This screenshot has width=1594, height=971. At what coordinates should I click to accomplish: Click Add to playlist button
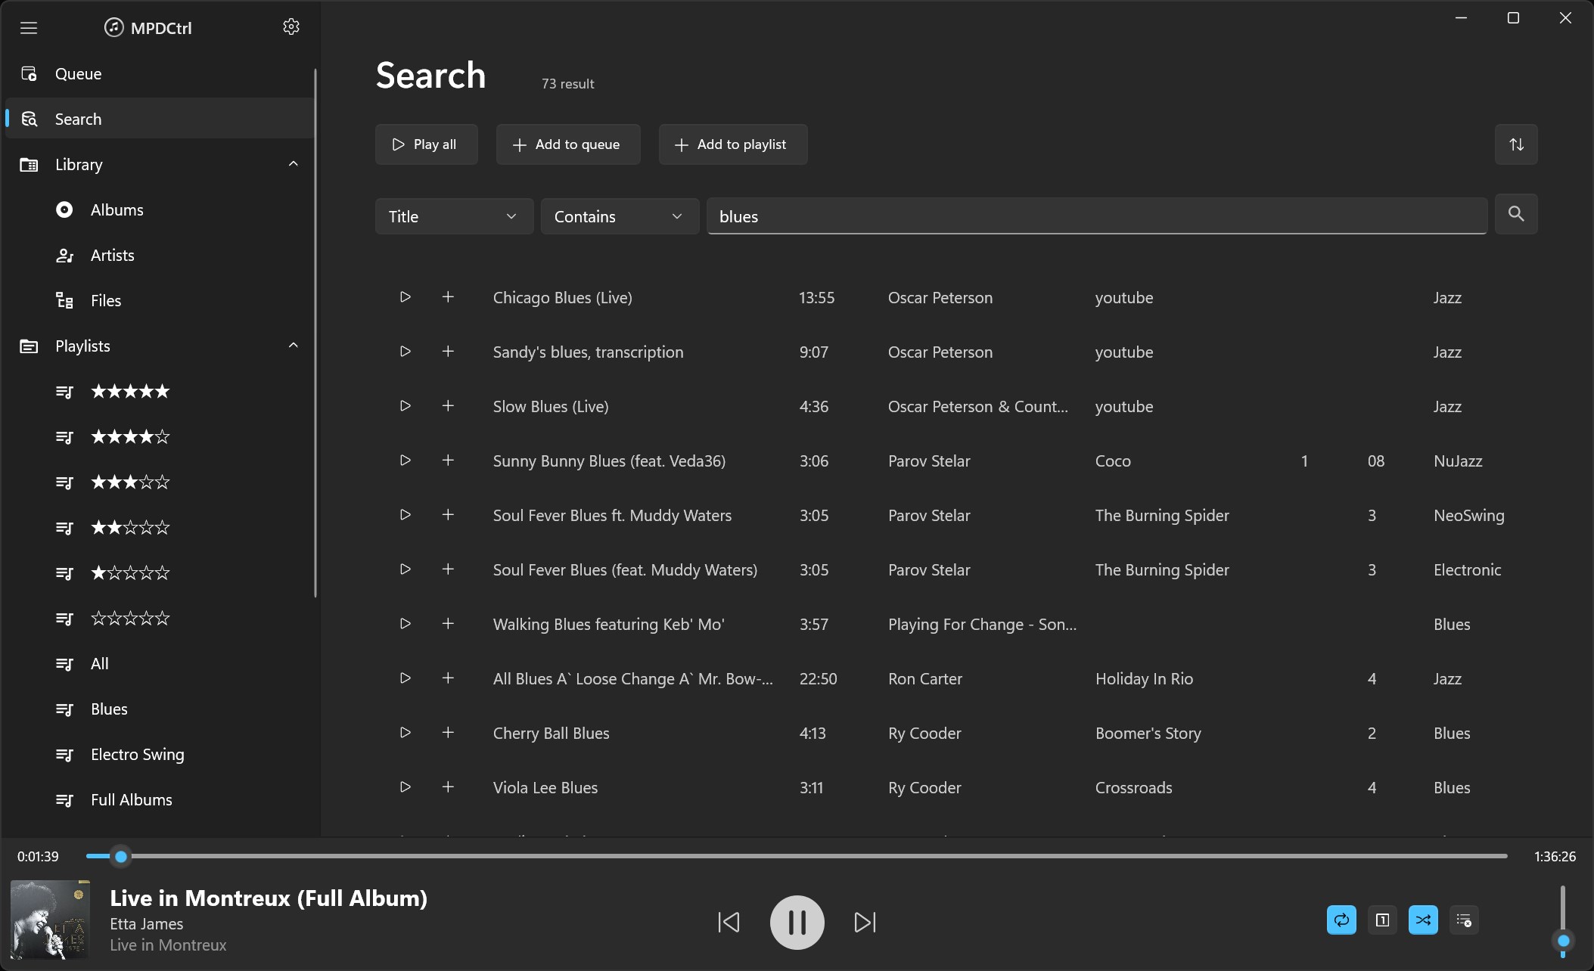click(733, 144)
